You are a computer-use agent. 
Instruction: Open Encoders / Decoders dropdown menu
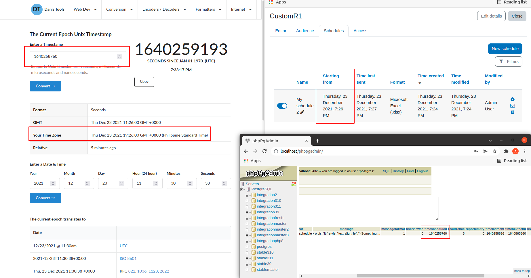[x=164, y=9]
